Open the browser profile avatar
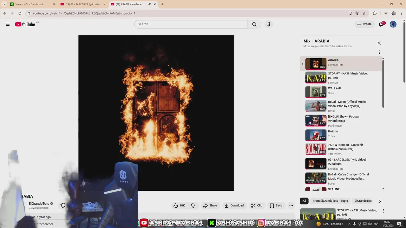 coord(394,13)
